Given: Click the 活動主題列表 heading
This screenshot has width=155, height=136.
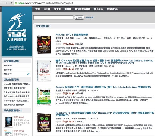Looking at the screenshot, I should click(11, 79).
